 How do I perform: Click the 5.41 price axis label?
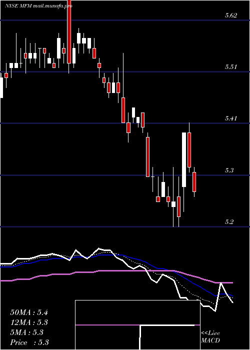click(x=231, y=118)
